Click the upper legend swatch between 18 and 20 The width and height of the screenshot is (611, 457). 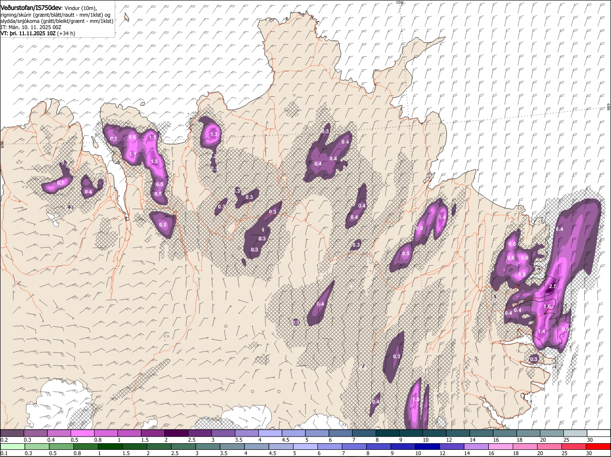coord(528,433)
